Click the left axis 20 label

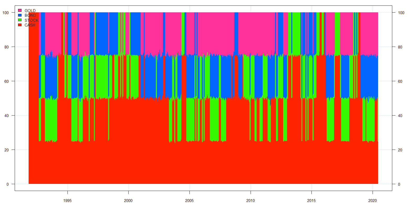point(6,150)
